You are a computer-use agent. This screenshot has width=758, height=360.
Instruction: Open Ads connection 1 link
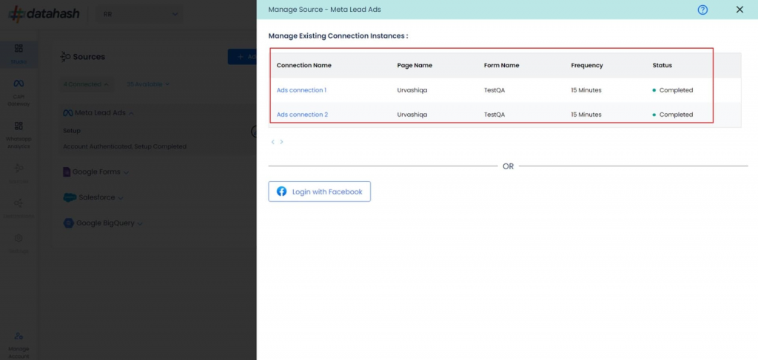[302, 90]
